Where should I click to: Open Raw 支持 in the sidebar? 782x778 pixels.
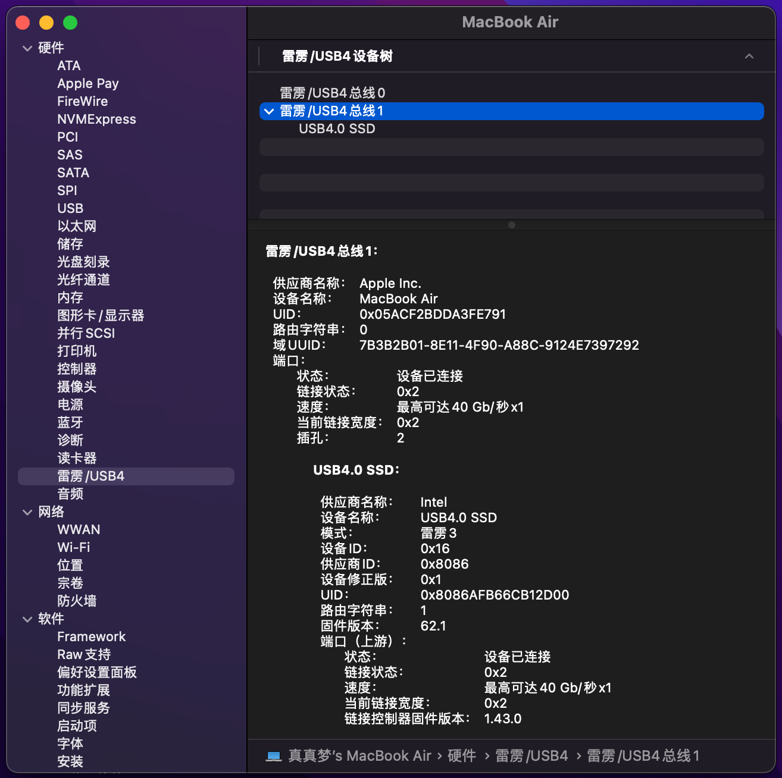pyautogui.click(x=84, y=655)
